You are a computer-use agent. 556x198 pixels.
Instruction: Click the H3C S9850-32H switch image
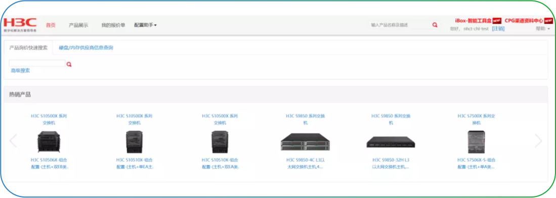(x=391, y=142)
